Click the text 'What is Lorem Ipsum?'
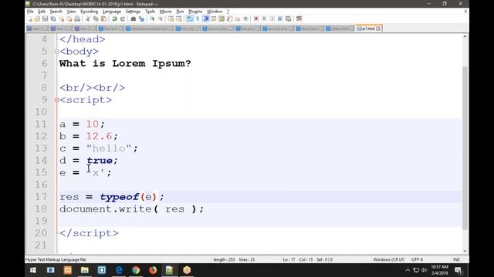This screenshot has height=277, width=494. (x=125, y=63)
